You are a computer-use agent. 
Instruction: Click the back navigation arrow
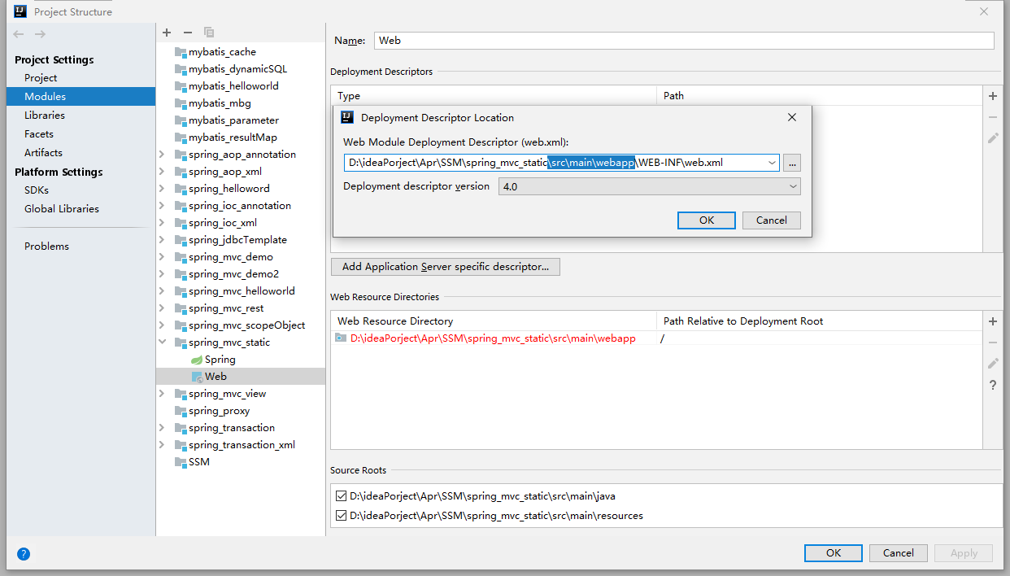[x=19, y=34]
